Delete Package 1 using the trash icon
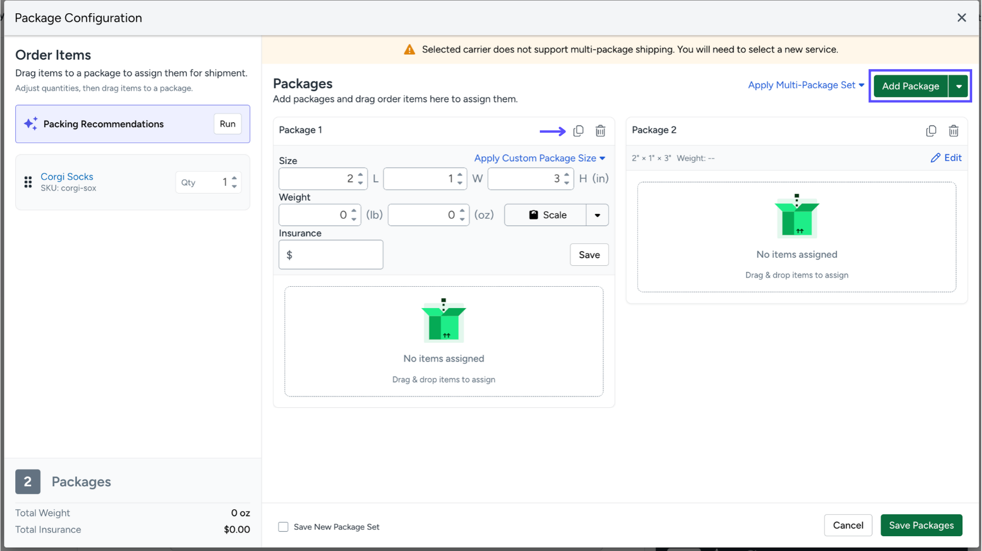The image size is (982, 551). (601, 130)
